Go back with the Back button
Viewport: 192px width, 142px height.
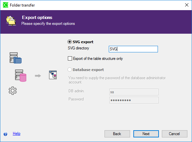coord(117,134)
